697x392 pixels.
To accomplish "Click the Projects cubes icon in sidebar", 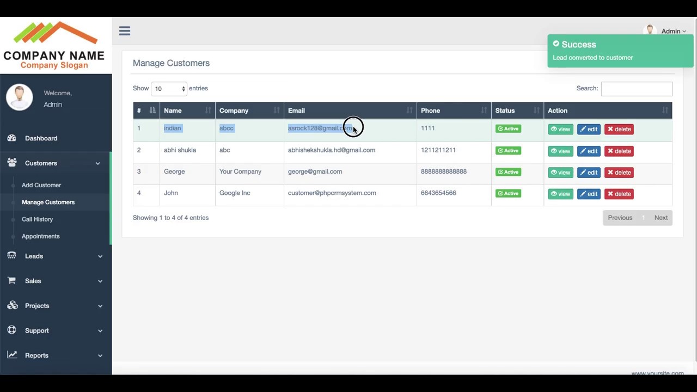I will tap(11, 305).
